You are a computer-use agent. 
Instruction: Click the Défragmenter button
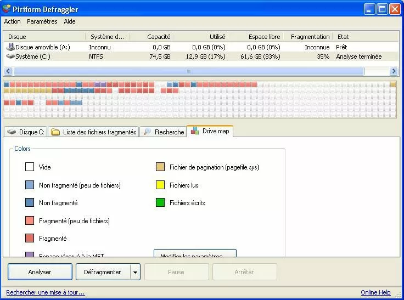point(103,271)
